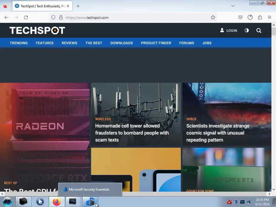
Task: Click the padlock site info icon
Action: pos(61,18)
